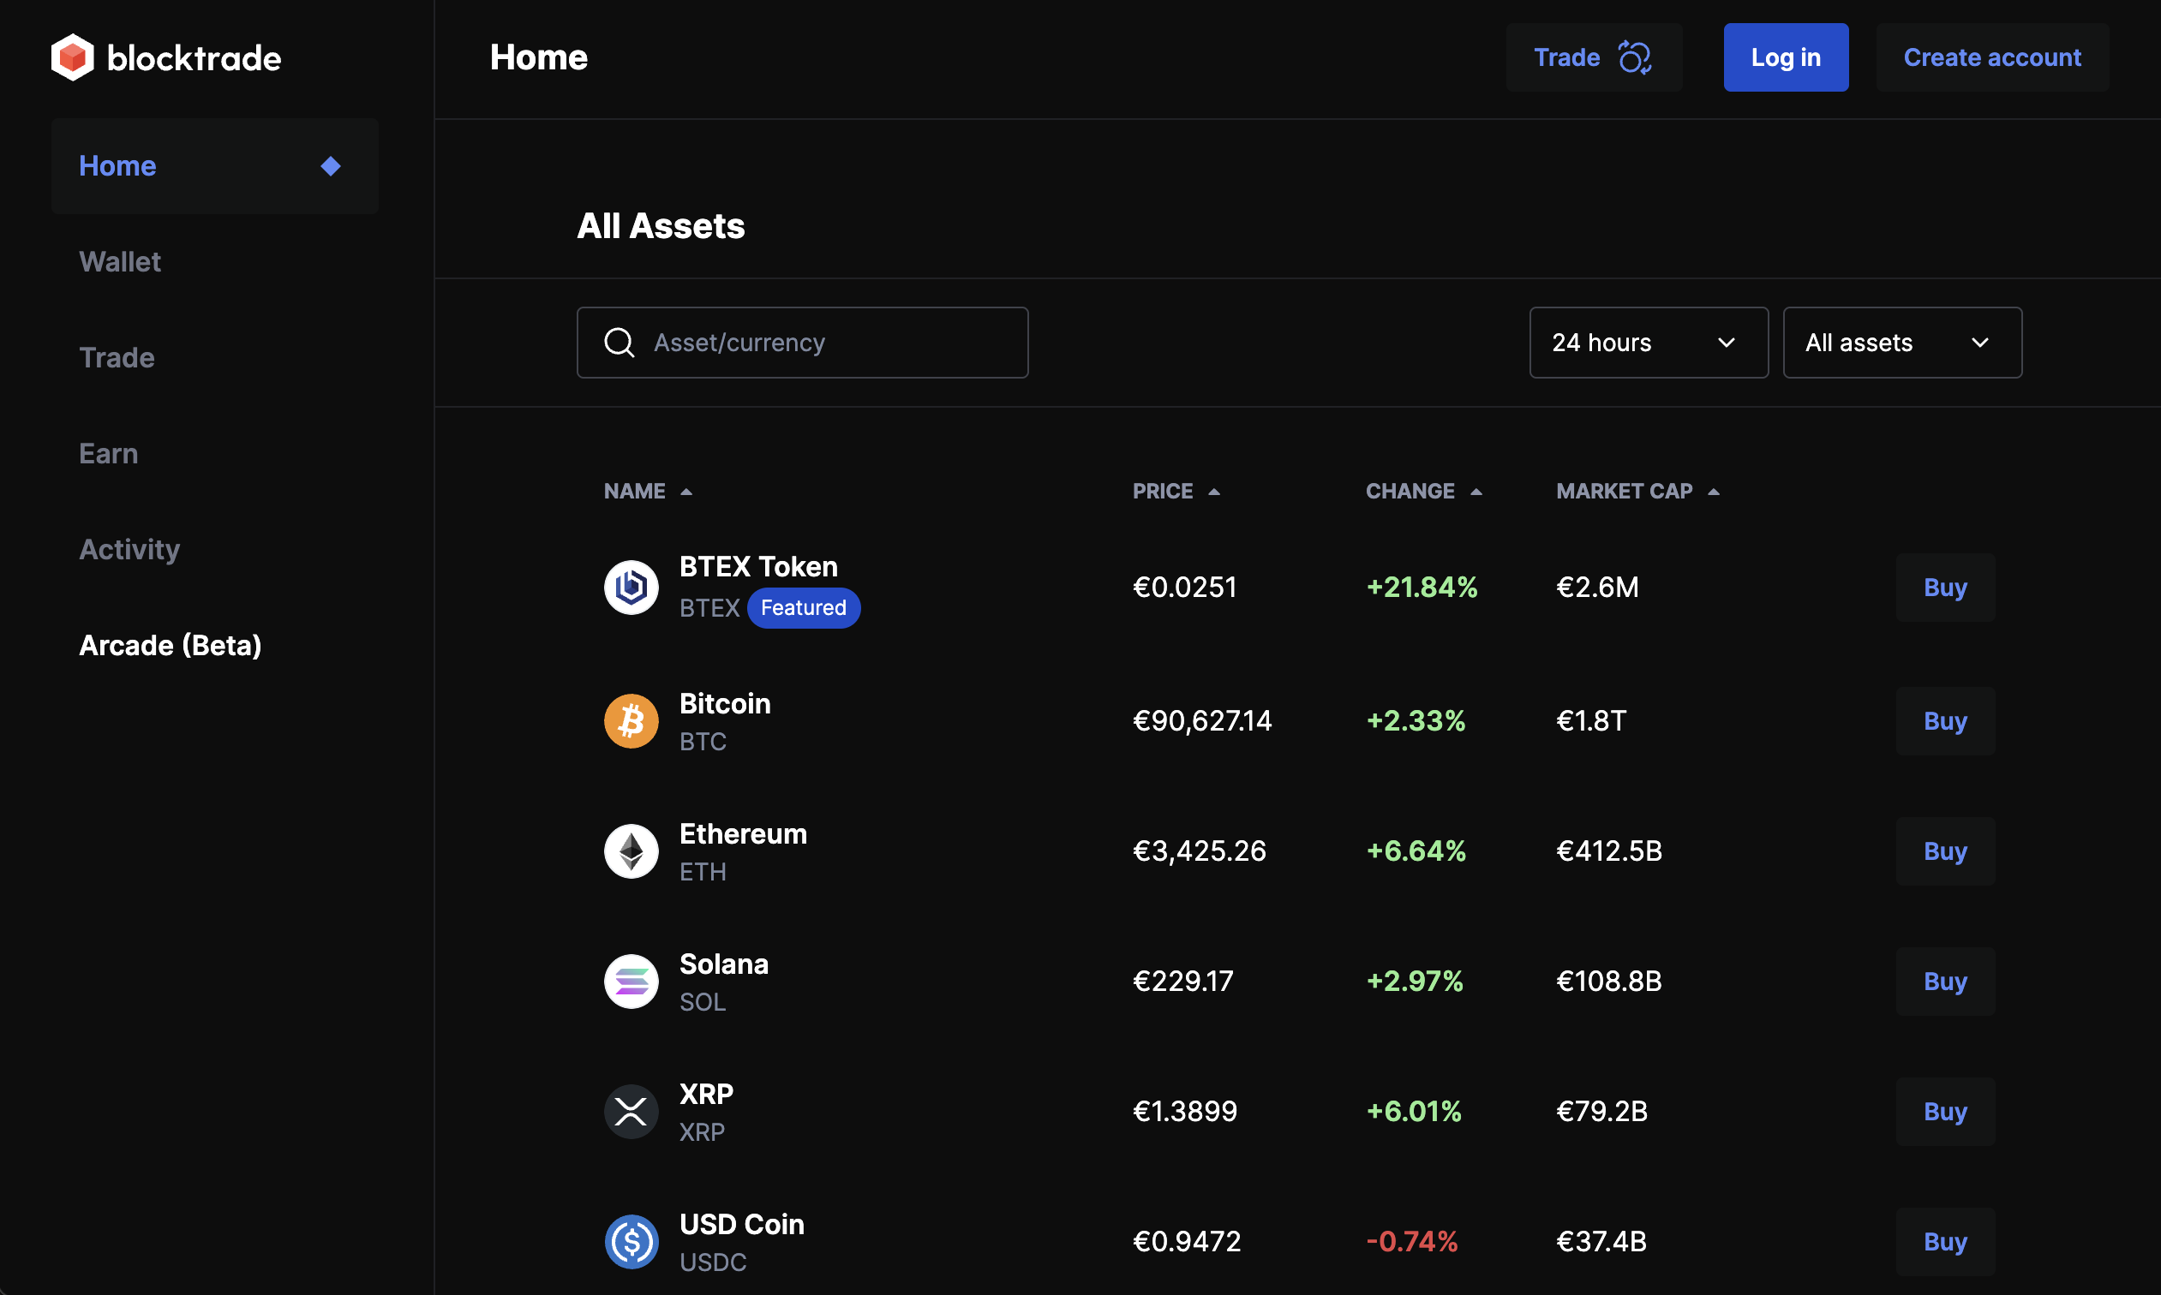Go to Arcade (Beta) section
The height and width of the screenshot is (1295, 2161).
point(171,646)
